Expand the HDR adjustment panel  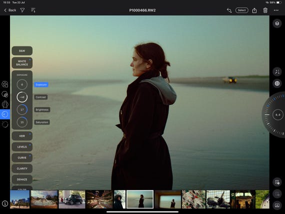(22, 136)
